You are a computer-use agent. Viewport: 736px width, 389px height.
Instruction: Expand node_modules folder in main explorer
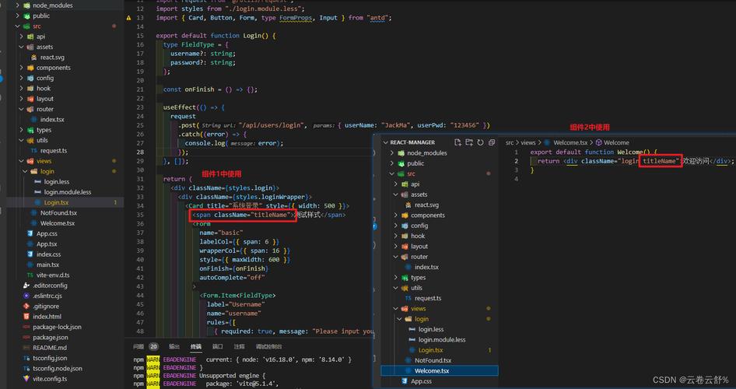pos(18,5)
